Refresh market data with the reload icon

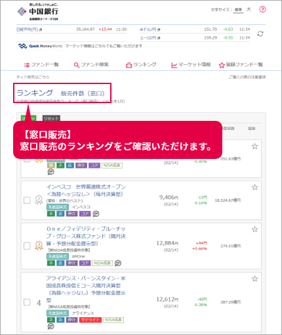pos(260,33)
